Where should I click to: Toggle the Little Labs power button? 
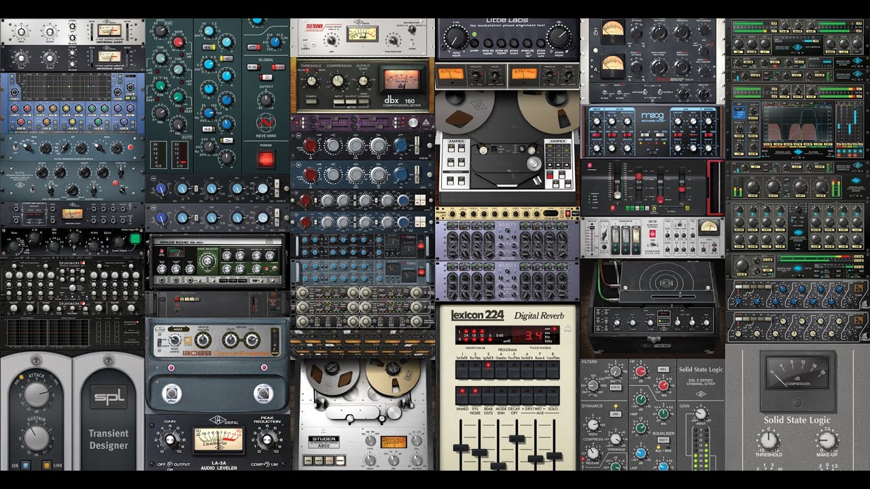click(474, 43)
